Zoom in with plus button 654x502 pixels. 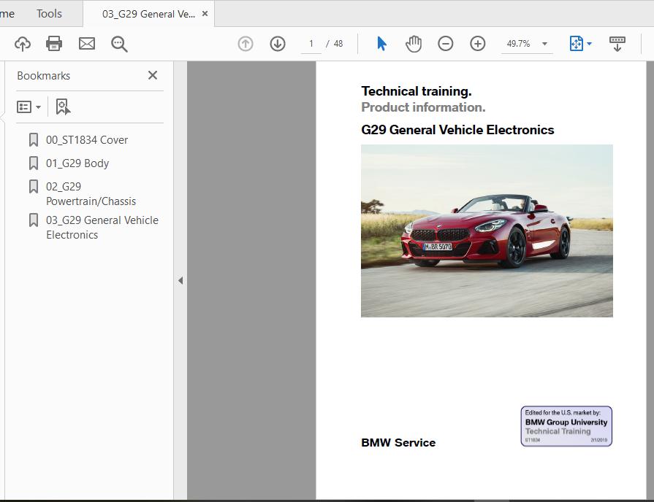point(478,44)
